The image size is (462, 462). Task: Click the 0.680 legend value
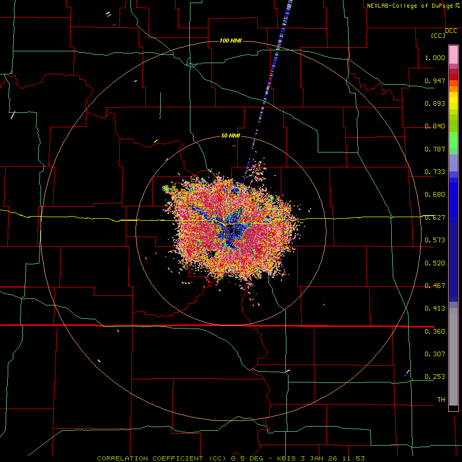pos(435,195)
